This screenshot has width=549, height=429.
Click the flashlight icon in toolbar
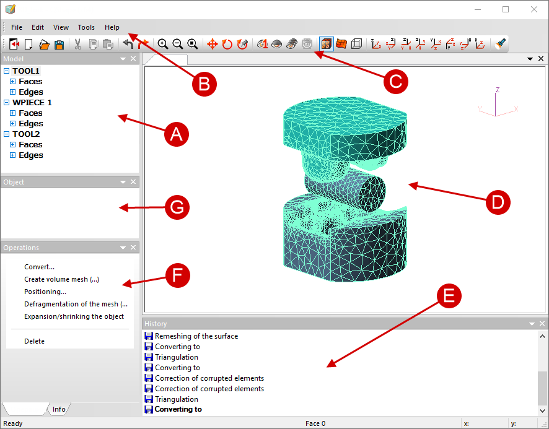tap(501, 44)
